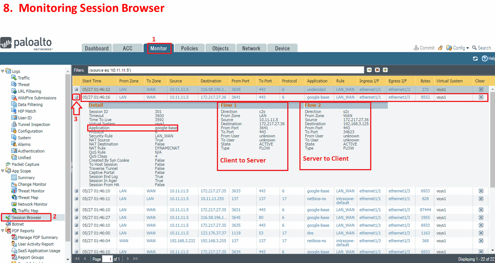
Task: Switch to the ACC tab
Action: (128, 48)
